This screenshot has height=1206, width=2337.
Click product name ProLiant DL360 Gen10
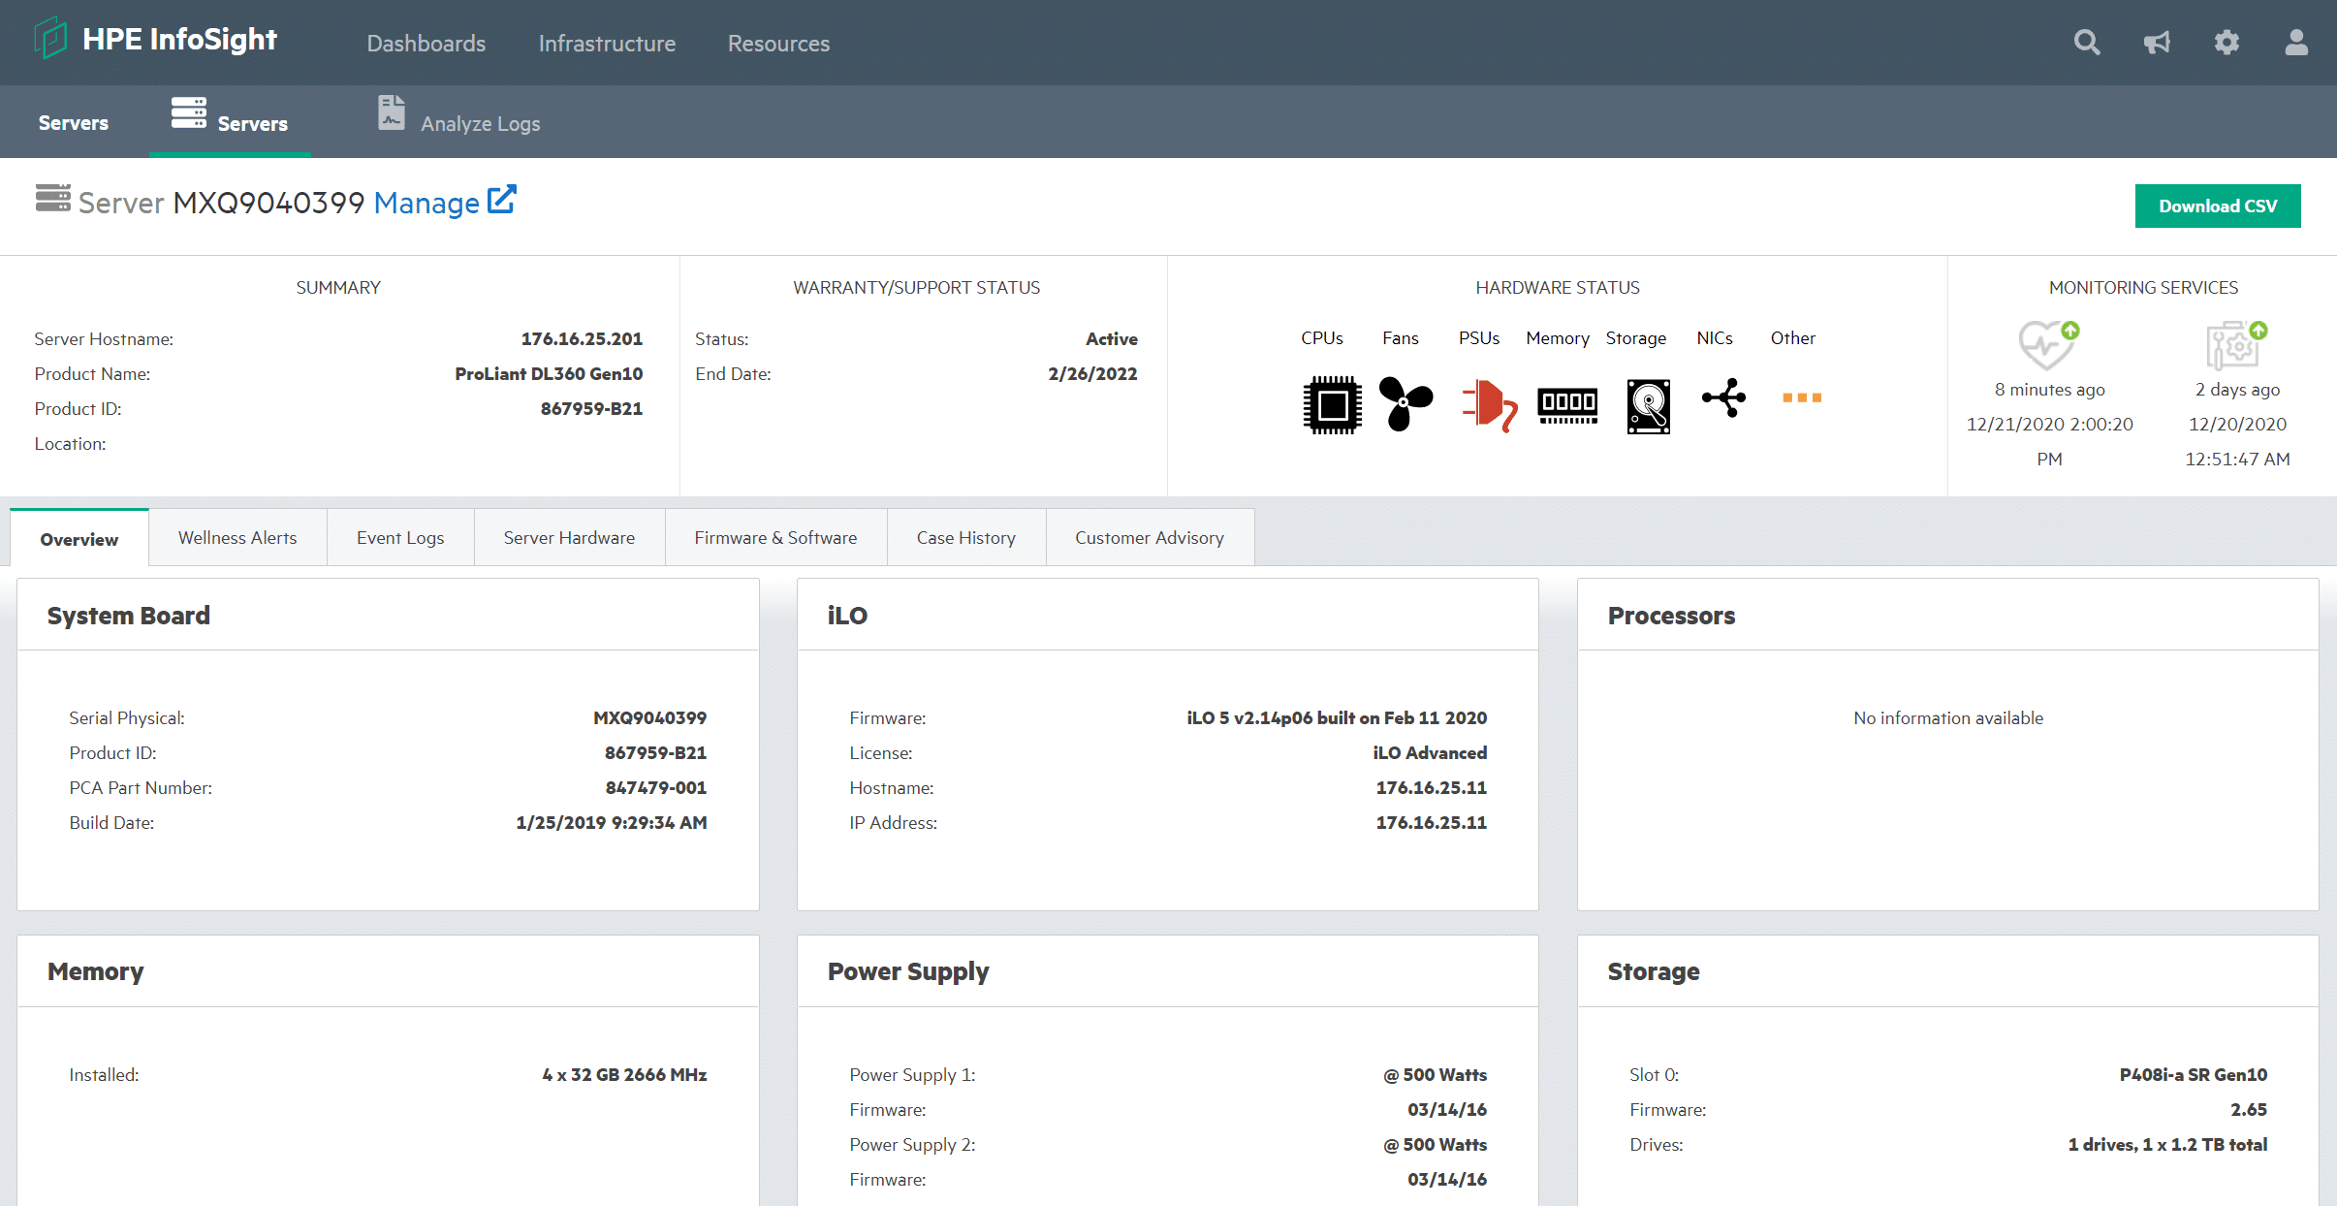(549, 373)
